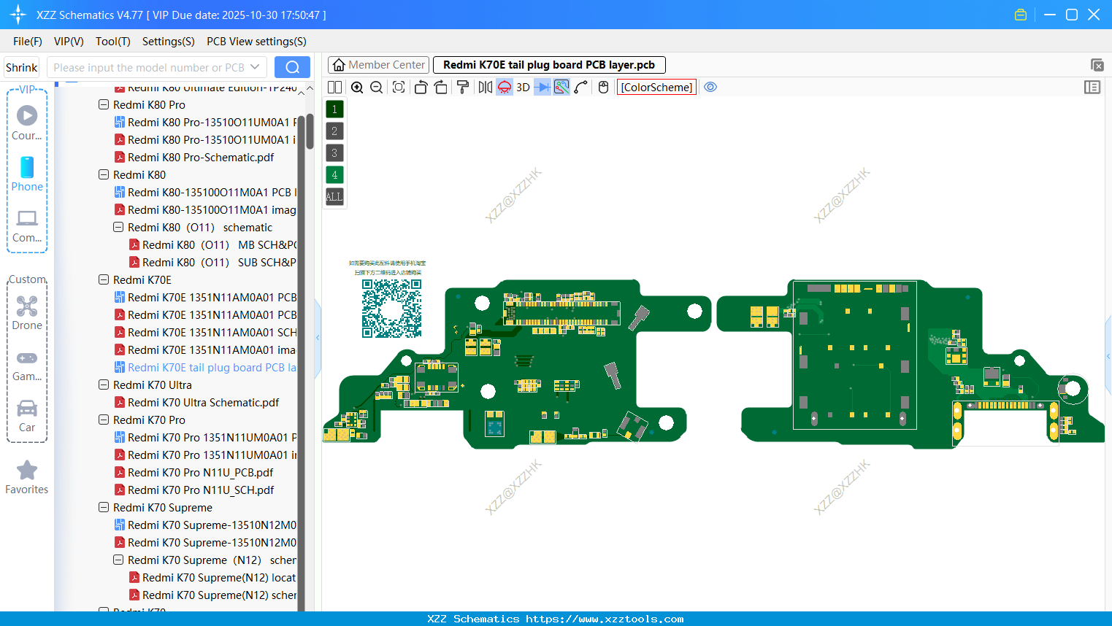
Task: Open the PCB View settings menu
Action: 256,42
